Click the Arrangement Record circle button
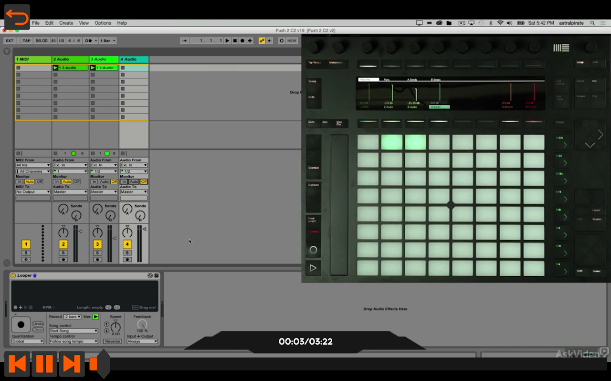 click(x=242, y=40)
